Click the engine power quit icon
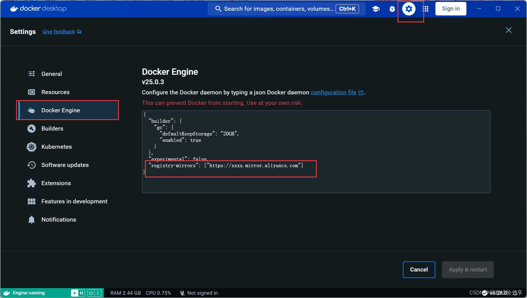Image resolution: width=527 pixels, height=298 pixels. (x=91, y=293)
